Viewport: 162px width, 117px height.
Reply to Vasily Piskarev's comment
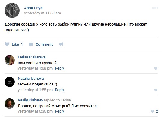[60, 111]
